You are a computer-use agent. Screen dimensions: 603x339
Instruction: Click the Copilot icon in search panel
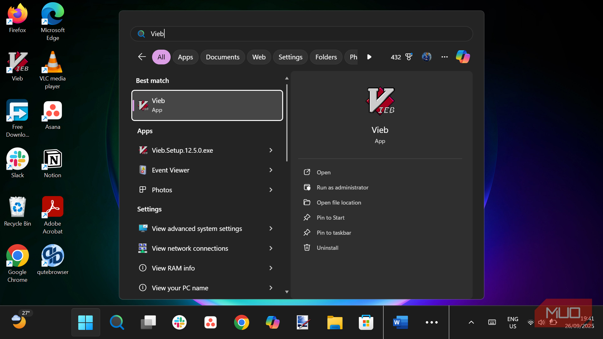pyautogui.click(x=463, y=57)
